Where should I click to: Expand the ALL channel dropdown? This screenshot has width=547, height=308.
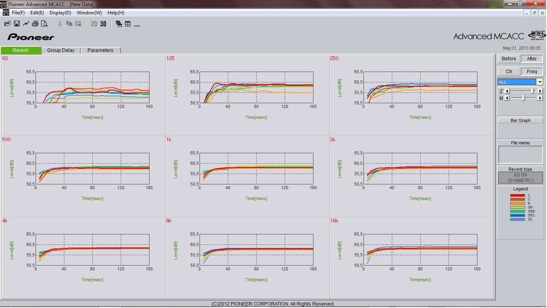click(539, 82)
